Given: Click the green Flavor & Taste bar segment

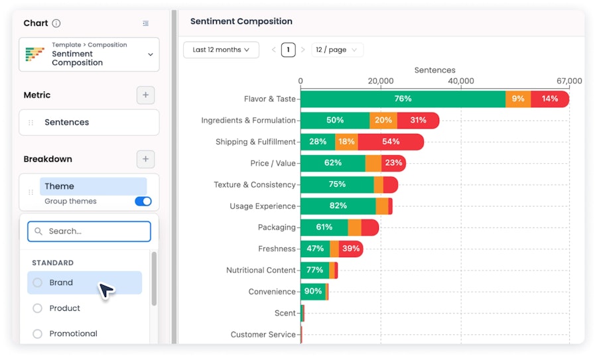Looking at the screenshot, I should [x=403, y=99].
